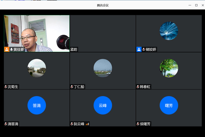Viewport: 205px width, 137px height.
Task: Click the muted mic icon next to 沈菊生
Action: click(6, 87)
